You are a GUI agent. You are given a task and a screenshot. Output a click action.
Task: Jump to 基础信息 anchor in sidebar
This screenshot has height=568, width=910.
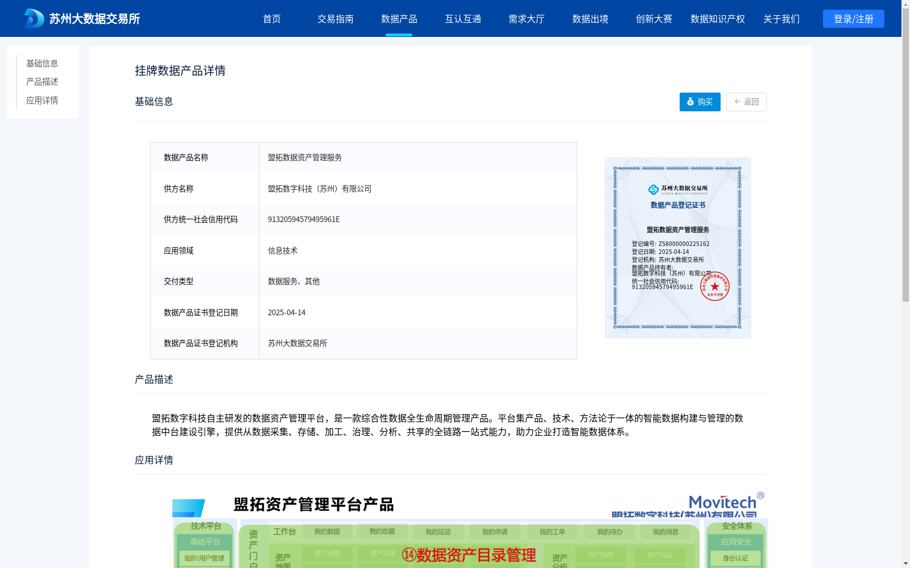point(42,63)
